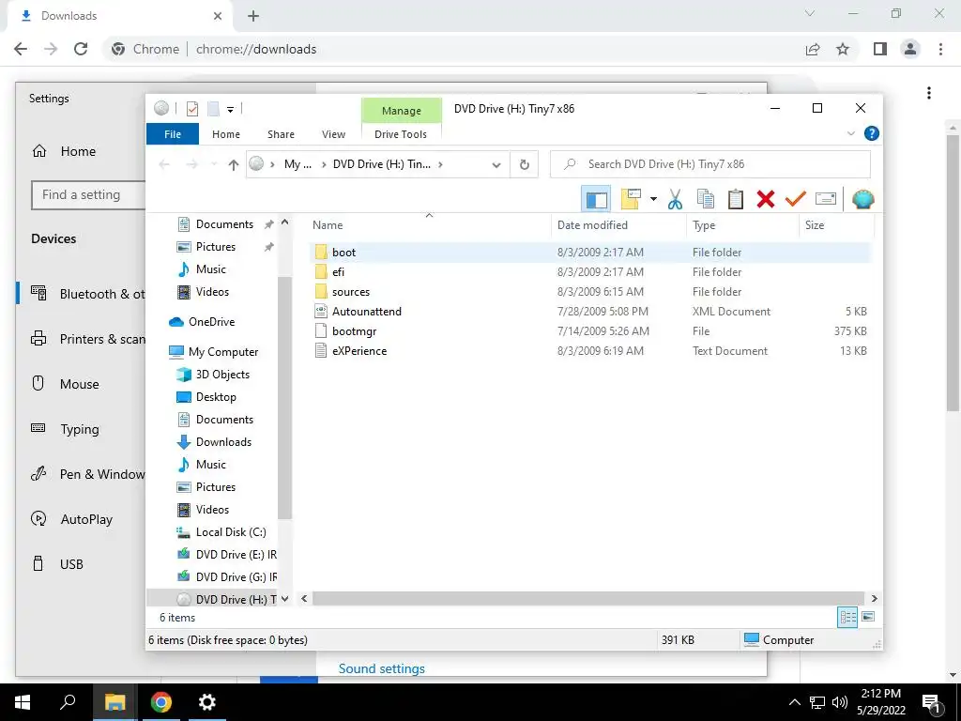Image resolution: width=961 pixels, height=721 pixels.
Task: Click the Copy icon in toolbar
Action: pos(706,199)
